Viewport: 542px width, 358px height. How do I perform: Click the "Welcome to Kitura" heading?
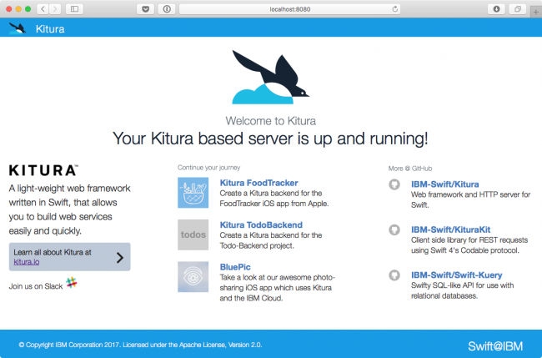coord(271,121)
